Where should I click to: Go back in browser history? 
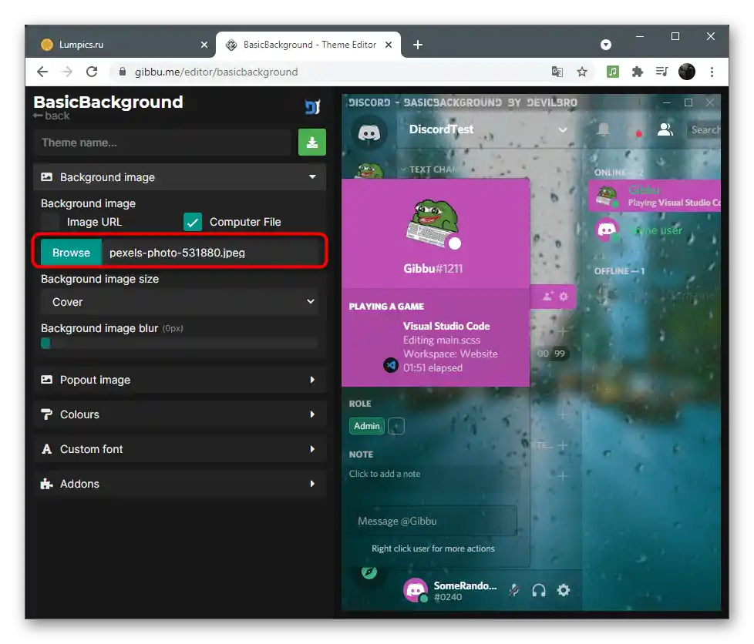pyautogui.click(x=42, y=72)
